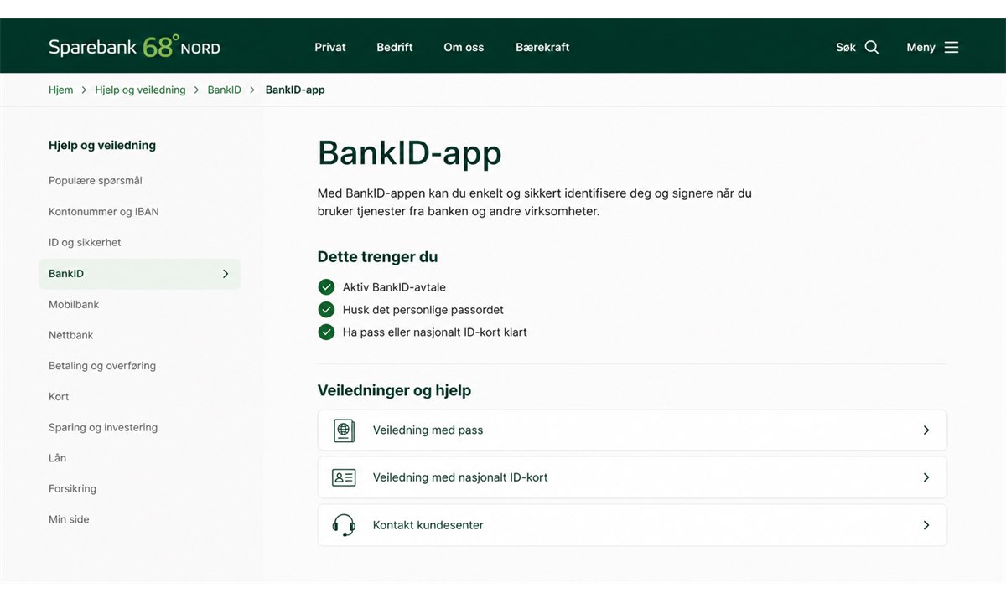The width and height of the screenshot is (1006, 603).
Task: Click the Meny label in the header
Action: click(x=920, y=47)
